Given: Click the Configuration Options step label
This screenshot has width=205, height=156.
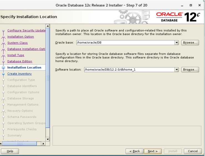Looking at the screenshot, I should tap(23, 92).
